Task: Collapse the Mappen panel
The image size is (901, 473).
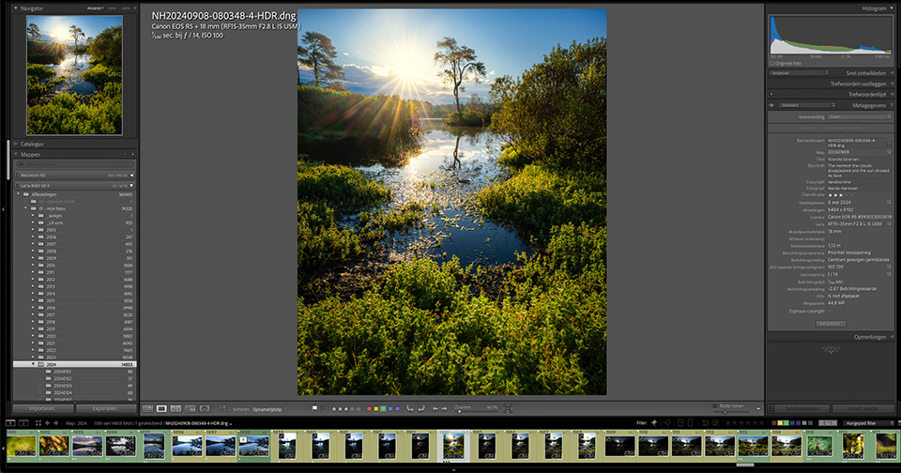Action: (16, 154)
